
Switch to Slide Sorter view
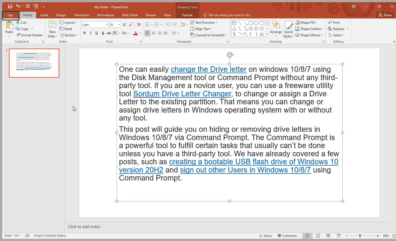pos(318,236)
